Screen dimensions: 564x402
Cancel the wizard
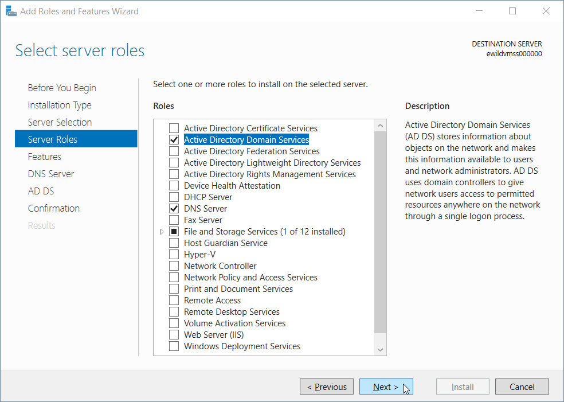(x=522, y=387)
